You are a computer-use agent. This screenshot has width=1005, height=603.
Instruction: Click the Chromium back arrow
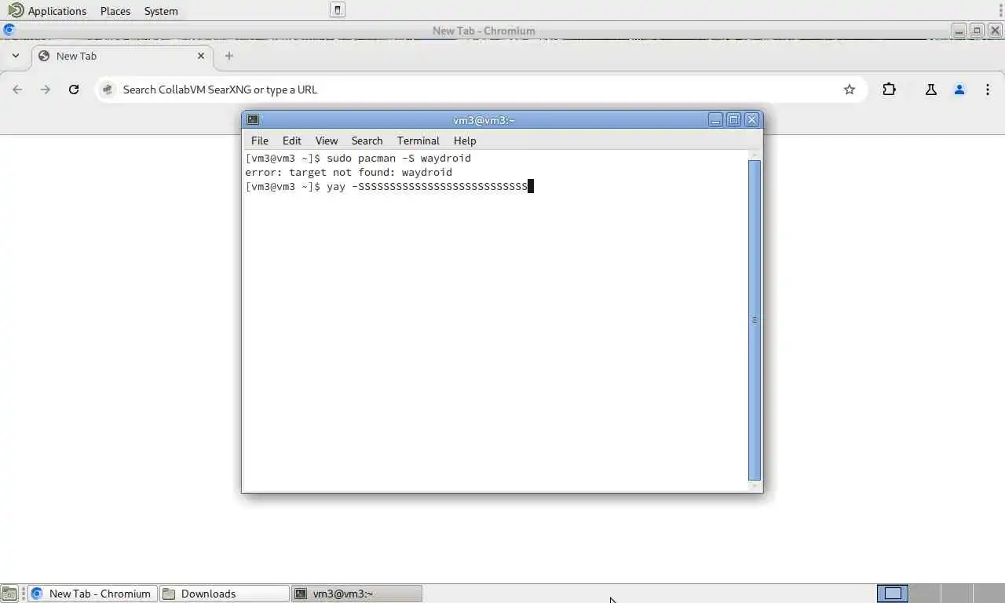click(x=17, y=90)
